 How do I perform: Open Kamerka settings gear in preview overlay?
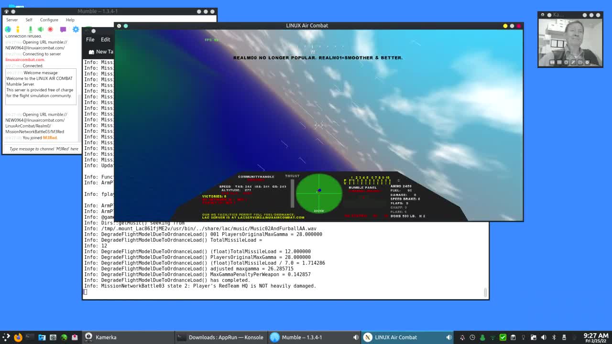pyautogui.click(x=587, y=62)
